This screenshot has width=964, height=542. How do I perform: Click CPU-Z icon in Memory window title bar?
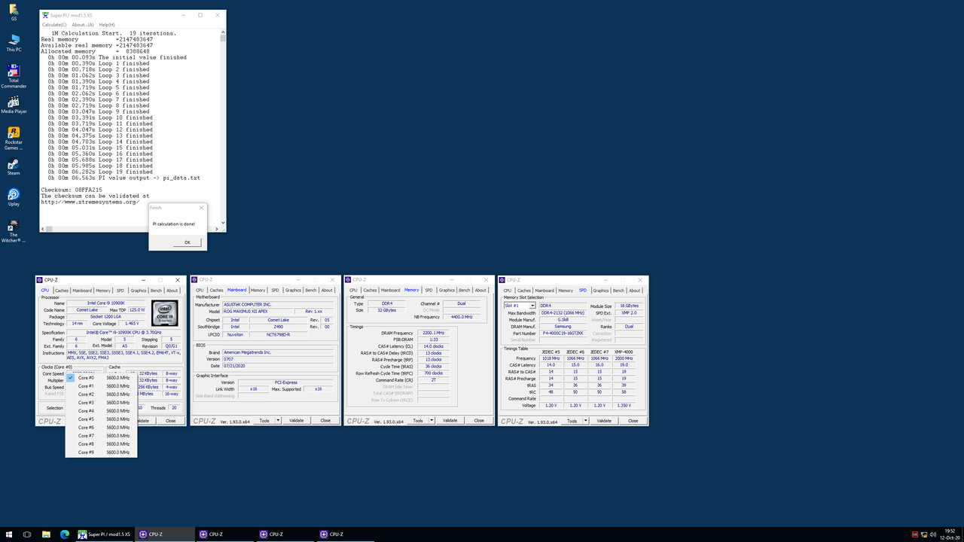click(x=349, y=280)
